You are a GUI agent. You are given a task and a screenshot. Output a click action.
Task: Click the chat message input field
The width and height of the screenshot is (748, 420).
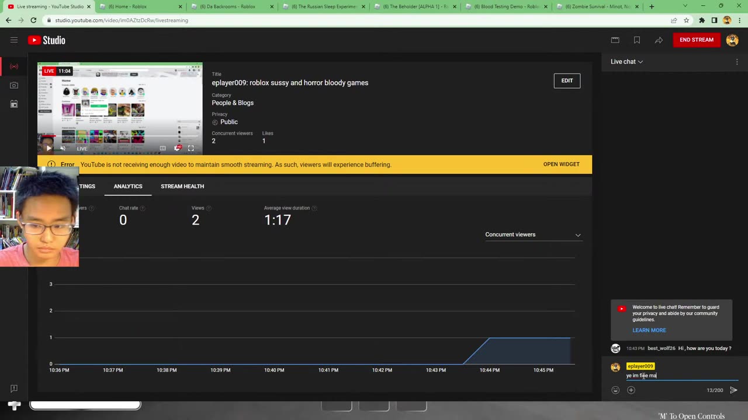tap(681, 376)
